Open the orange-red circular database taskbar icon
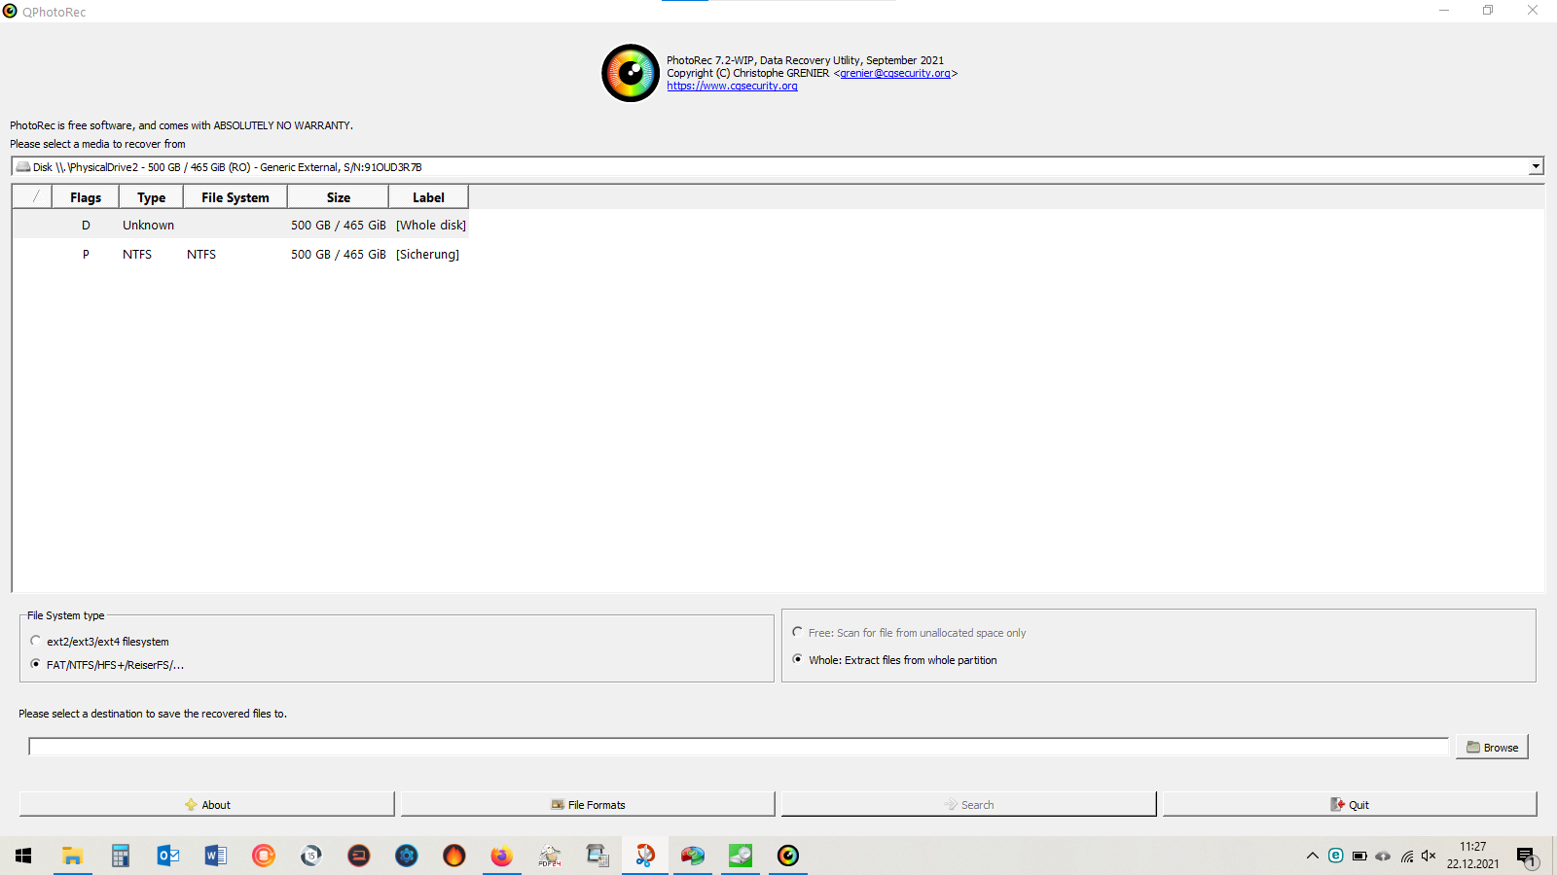Screen dimensions: 1557x875 click(263, 856)
